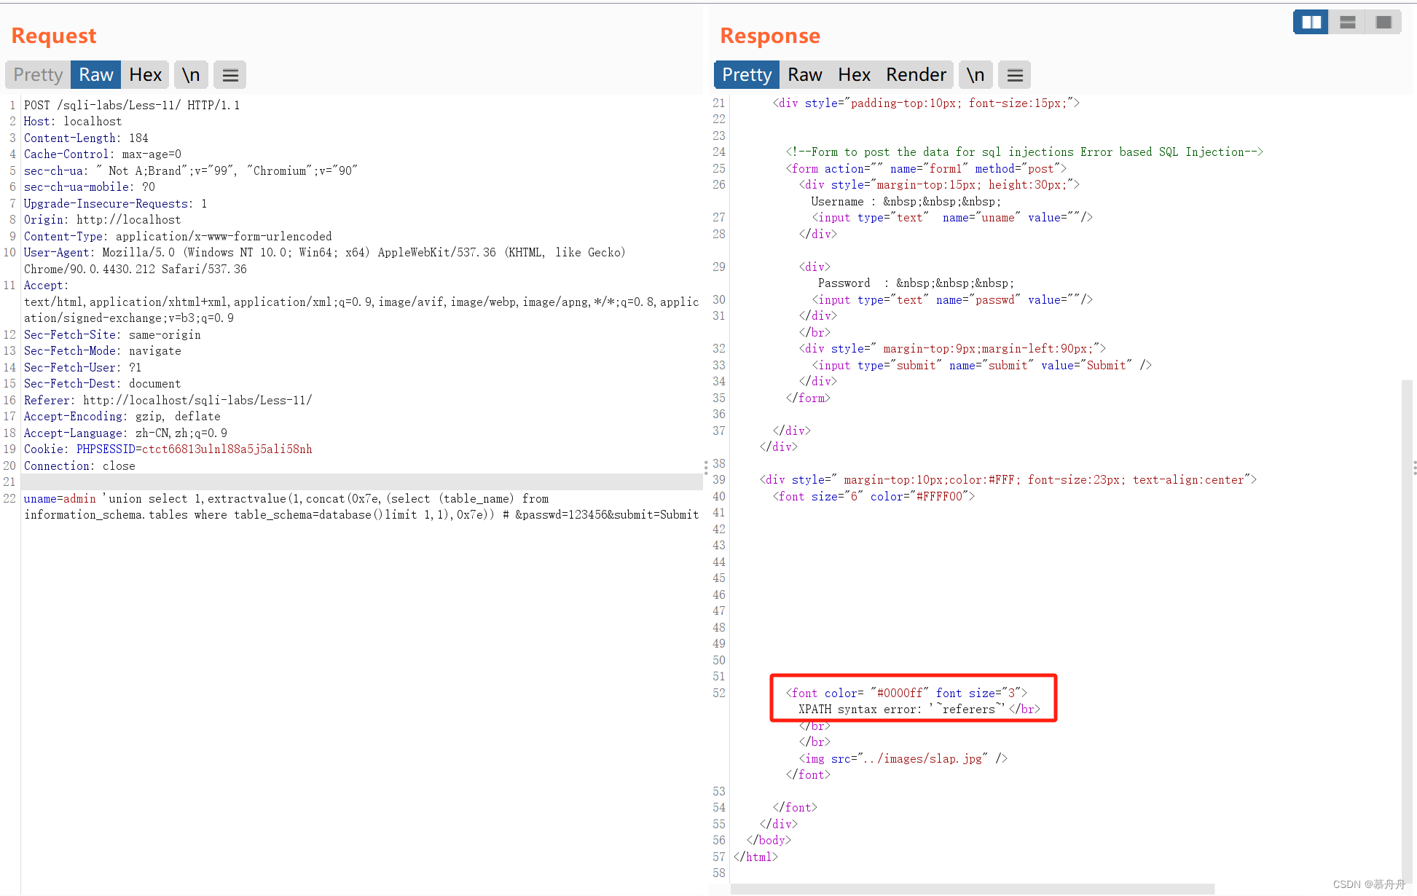1417x896 pixels.
Task: Open the Response pane hamburger menu
Action: click(x=1015, y=75)
